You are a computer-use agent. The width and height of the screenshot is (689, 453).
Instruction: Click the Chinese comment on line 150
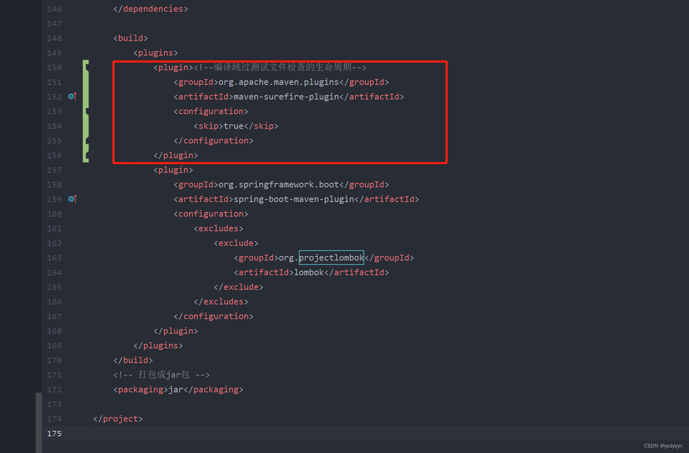point(280,67)
